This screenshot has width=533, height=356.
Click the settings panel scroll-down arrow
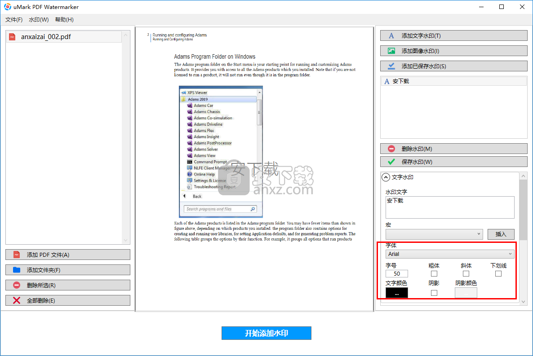tap(524, 302)
